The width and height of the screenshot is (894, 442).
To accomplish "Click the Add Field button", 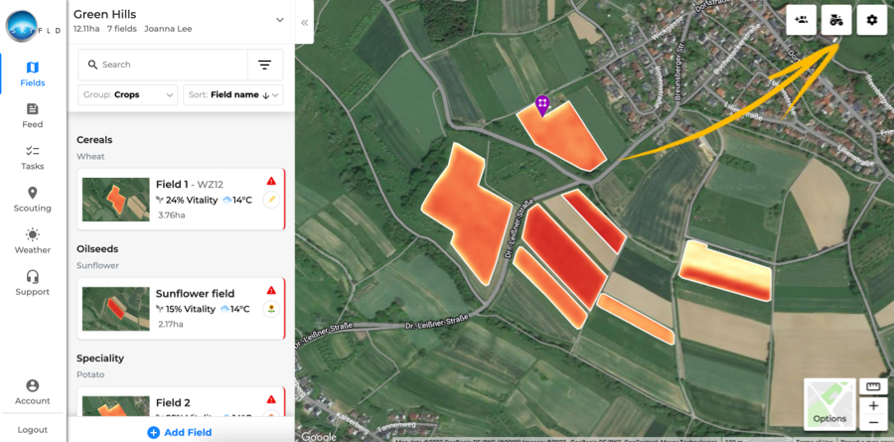I will [x=180, y=432].
